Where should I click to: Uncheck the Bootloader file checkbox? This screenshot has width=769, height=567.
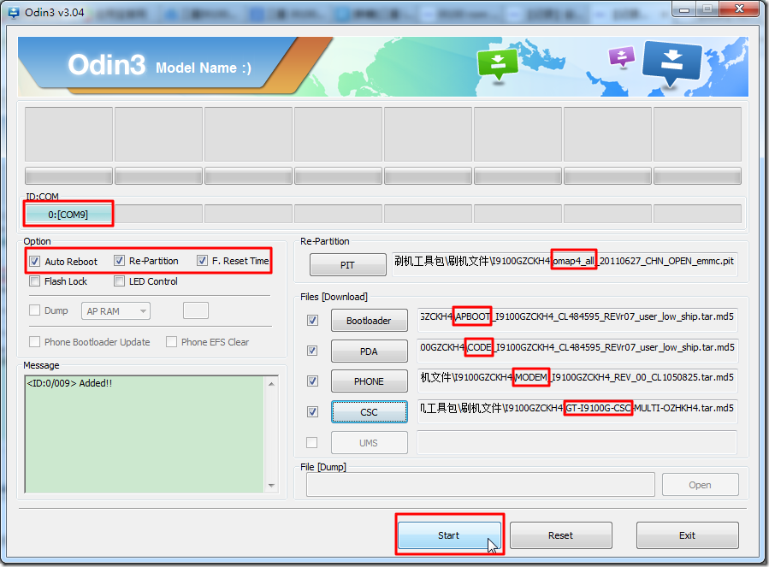[312, 321]
